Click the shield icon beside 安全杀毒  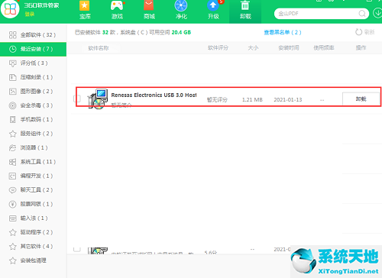(12, 105)
